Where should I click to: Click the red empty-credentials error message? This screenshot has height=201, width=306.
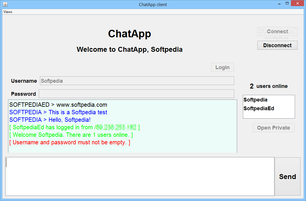[70, 142]
